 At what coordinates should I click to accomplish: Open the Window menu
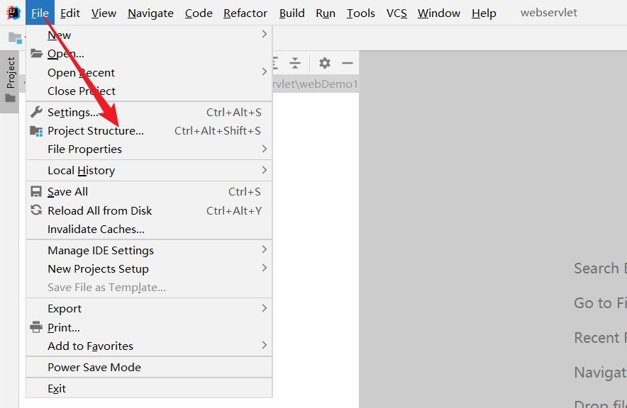438,13
